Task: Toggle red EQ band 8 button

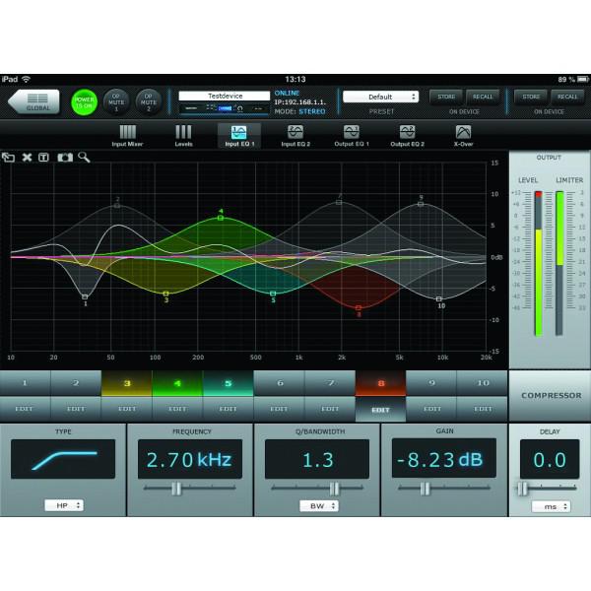Action: pos(380,383)
